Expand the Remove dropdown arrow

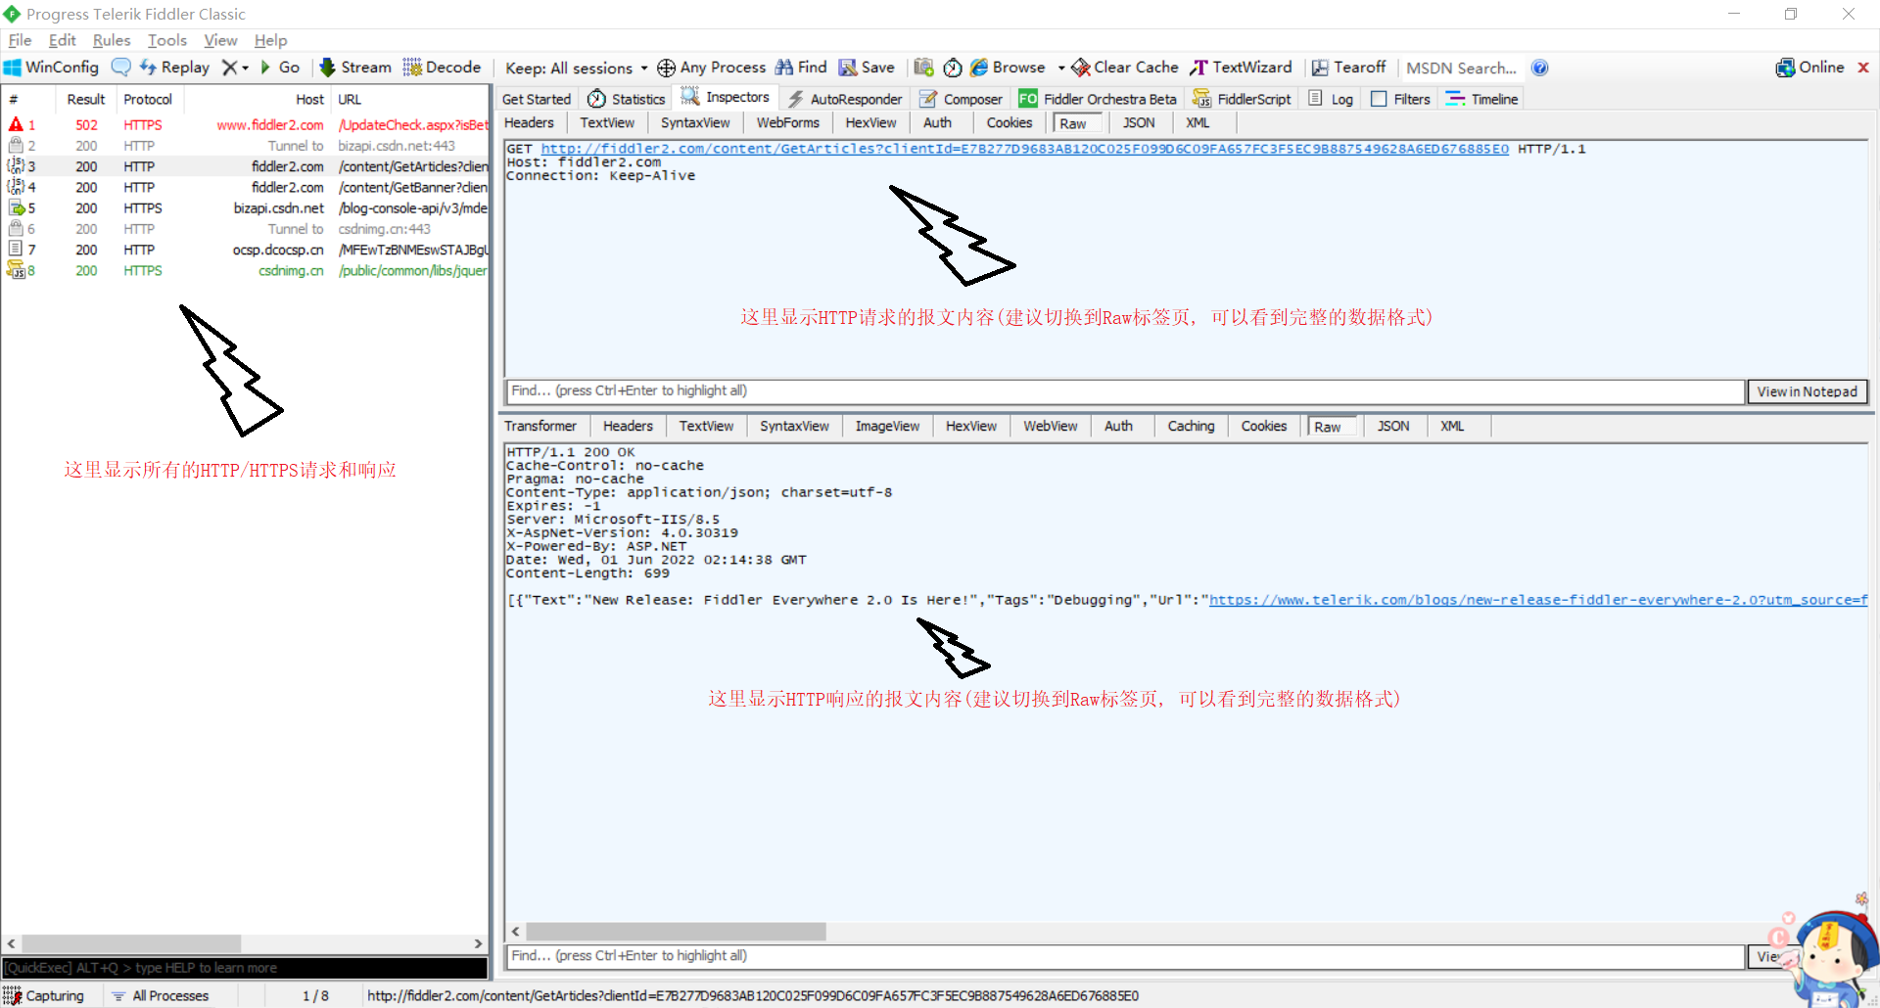(246, 68)
